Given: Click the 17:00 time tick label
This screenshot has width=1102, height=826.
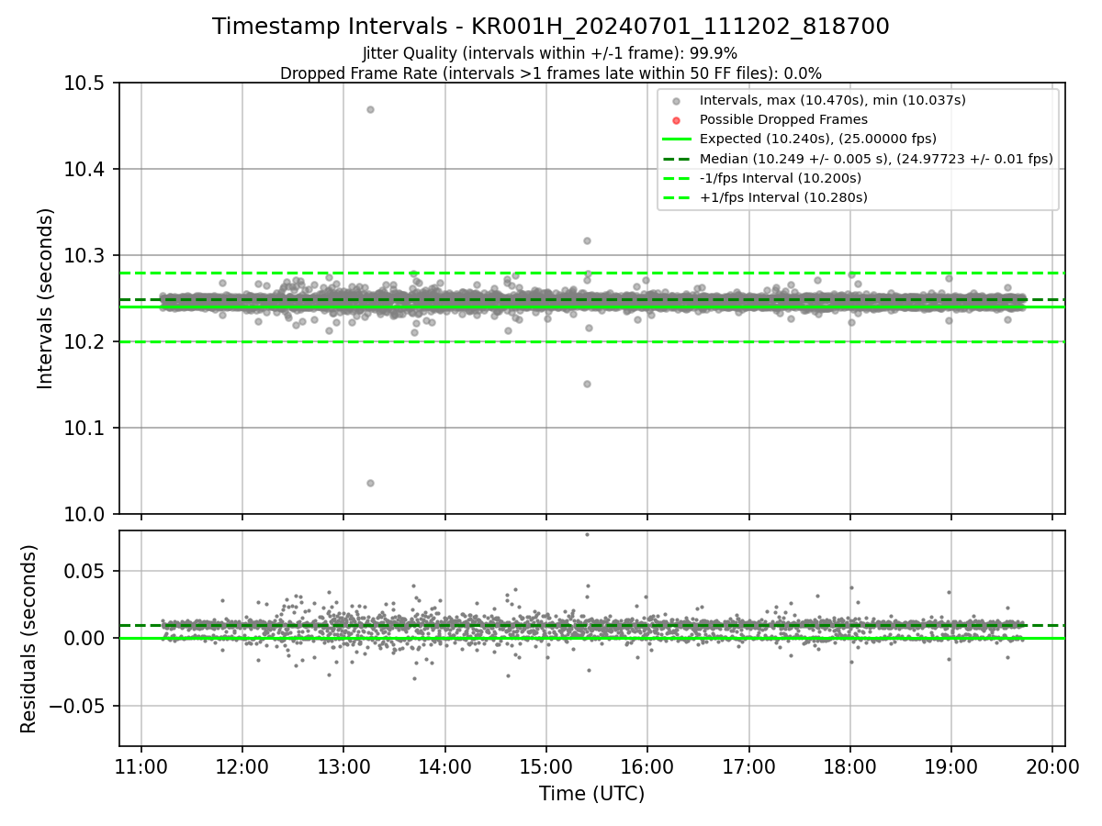Looking at the screenshot, I should pos(748,766).
